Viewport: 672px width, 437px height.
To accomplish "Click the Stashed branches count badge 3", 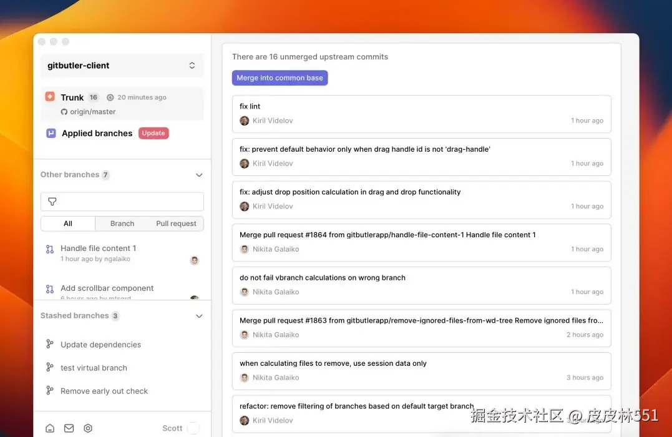I will click(x=115, y=316).
